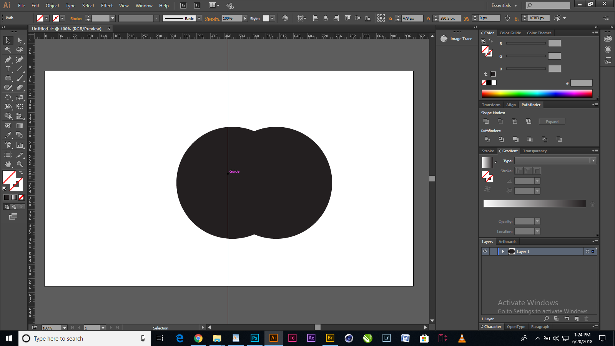Open the gradient Type dropdown

pos(555,161)
